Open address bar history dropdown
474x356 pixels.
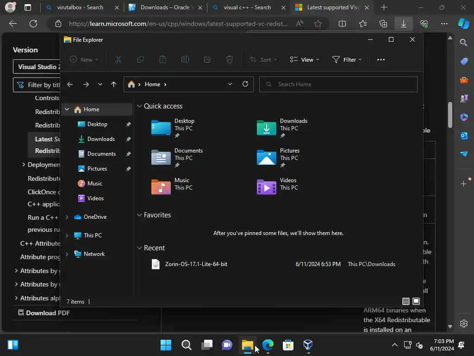230,84
